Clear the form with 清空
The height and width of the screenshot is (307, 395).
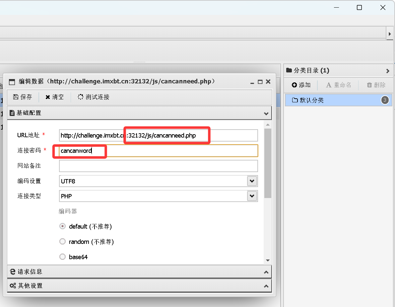coord(54,97)
